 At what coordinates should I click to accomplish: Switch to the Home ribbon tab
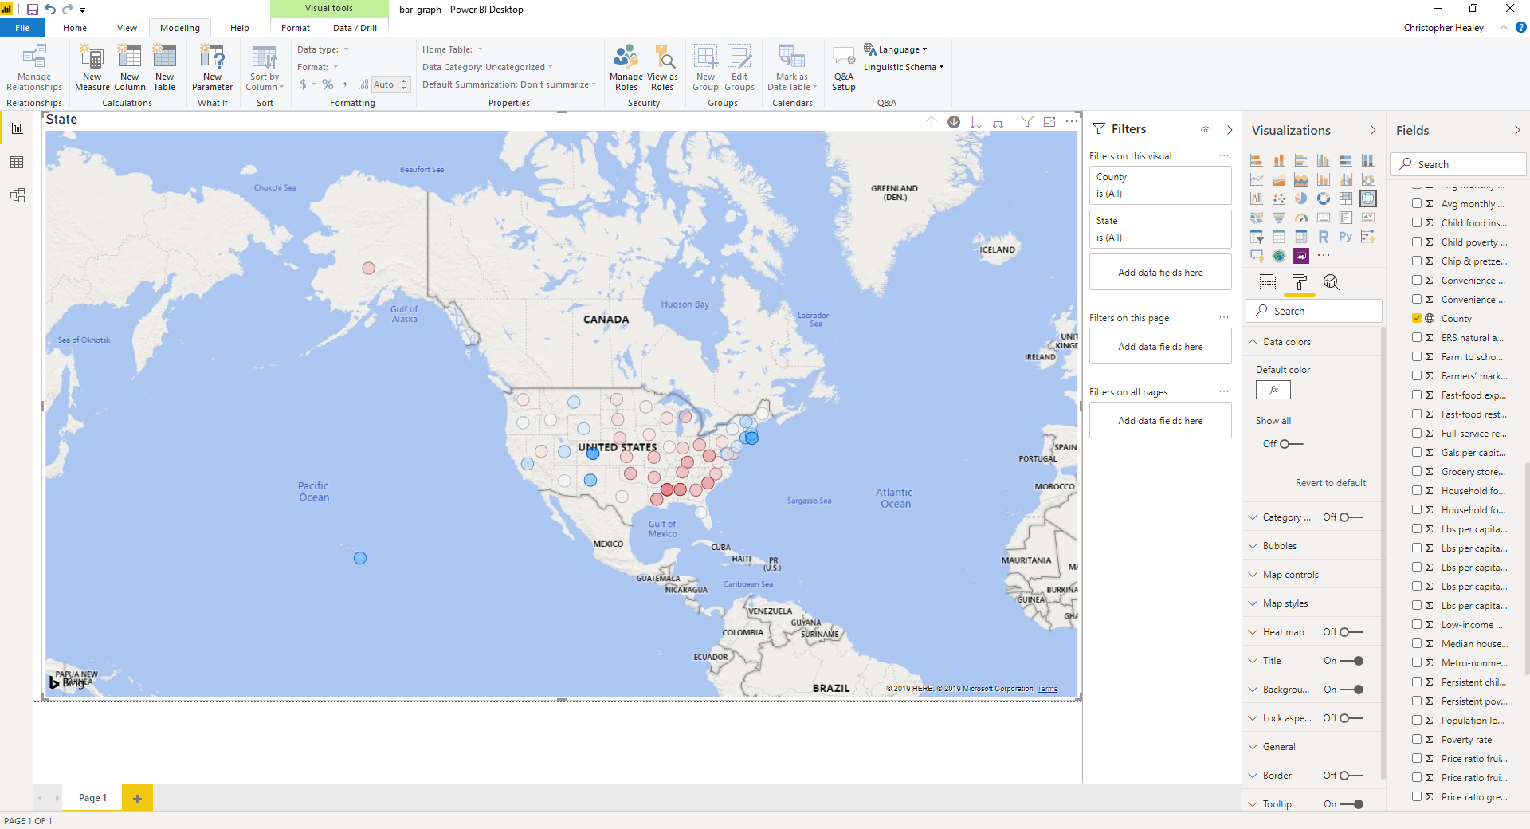(x=75, y=28)
